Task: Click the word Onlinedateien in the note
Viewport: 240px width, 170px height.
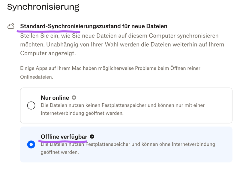Action: coord(36,77)
